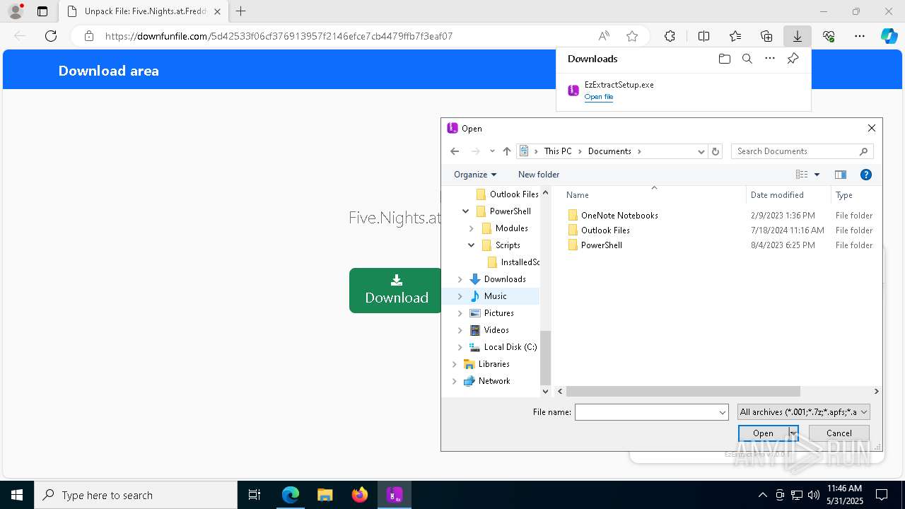Expand the Modules tree folder
The image size is (905, 509).
coord(472,228)
